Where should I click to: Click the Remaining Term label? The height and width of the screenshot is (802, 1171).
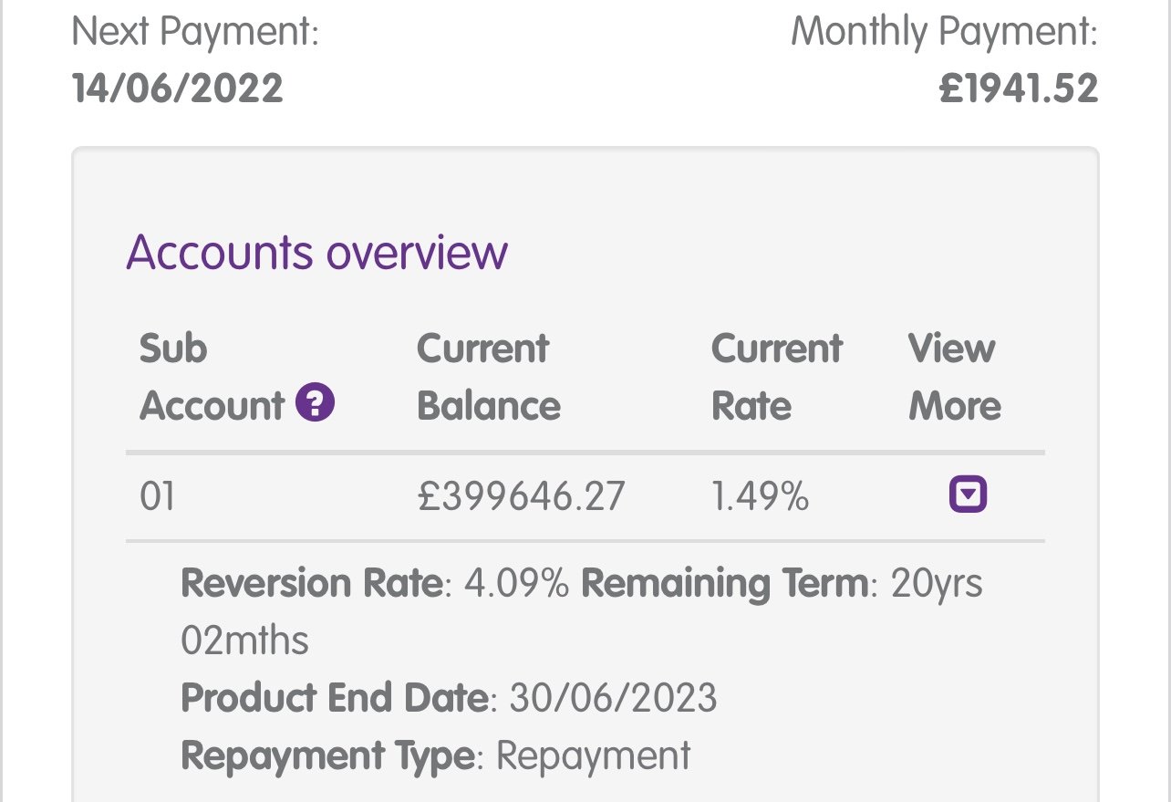(x=724, y=583)
